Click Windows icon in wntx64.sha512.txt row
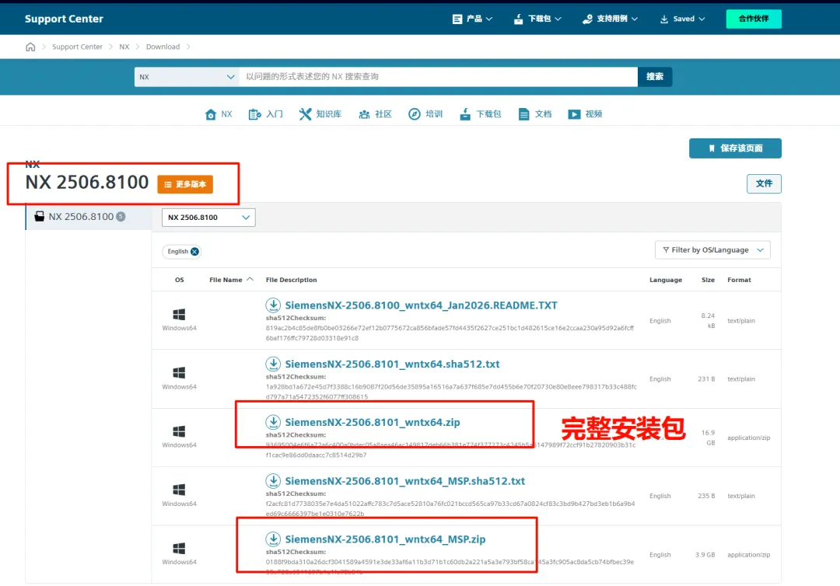 [179, 372]
